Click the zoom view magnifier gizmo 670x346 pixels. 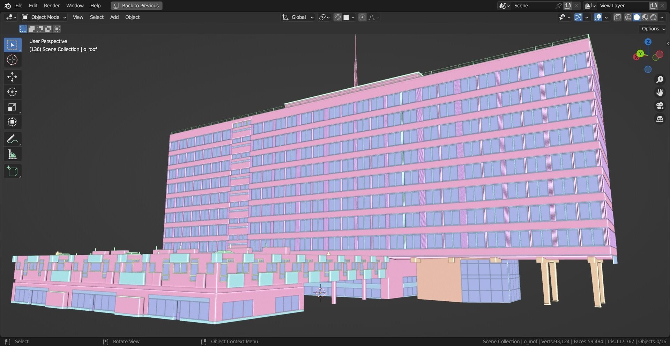click(x=660, y=80)
